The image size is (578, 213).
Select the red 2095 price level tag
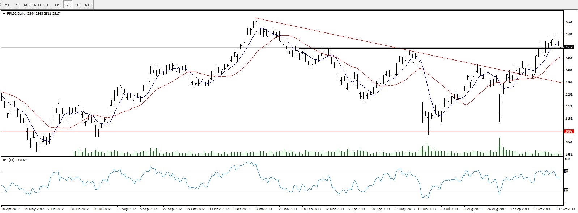point(569,132)
